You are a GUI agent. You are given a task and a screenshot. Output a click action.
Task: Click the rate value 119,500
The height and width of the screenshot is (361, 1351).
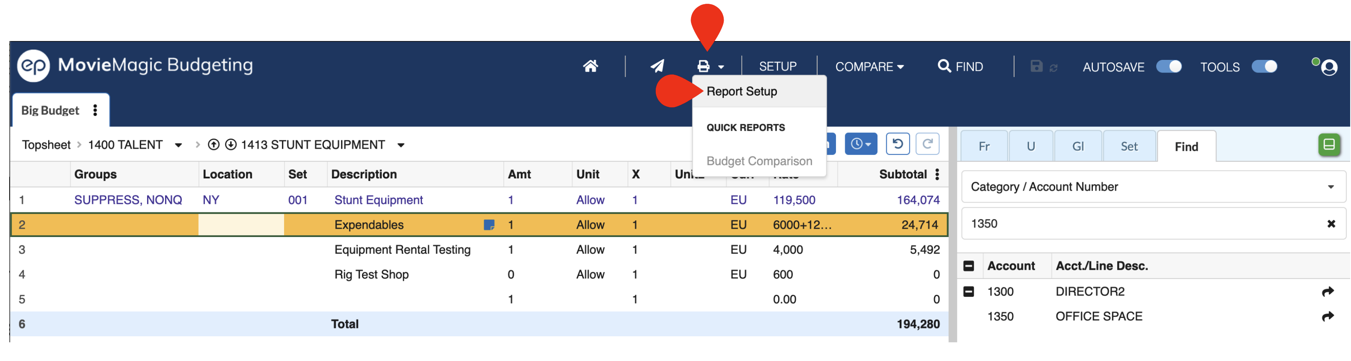(794, 200)
